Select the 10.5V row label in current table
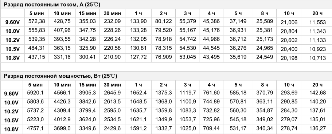The image size is (332, 134). click(x=12, y=49)
